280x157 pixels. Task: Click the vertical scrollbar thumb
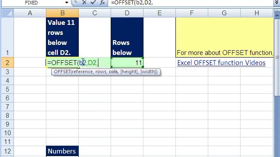tap(277, 57)
